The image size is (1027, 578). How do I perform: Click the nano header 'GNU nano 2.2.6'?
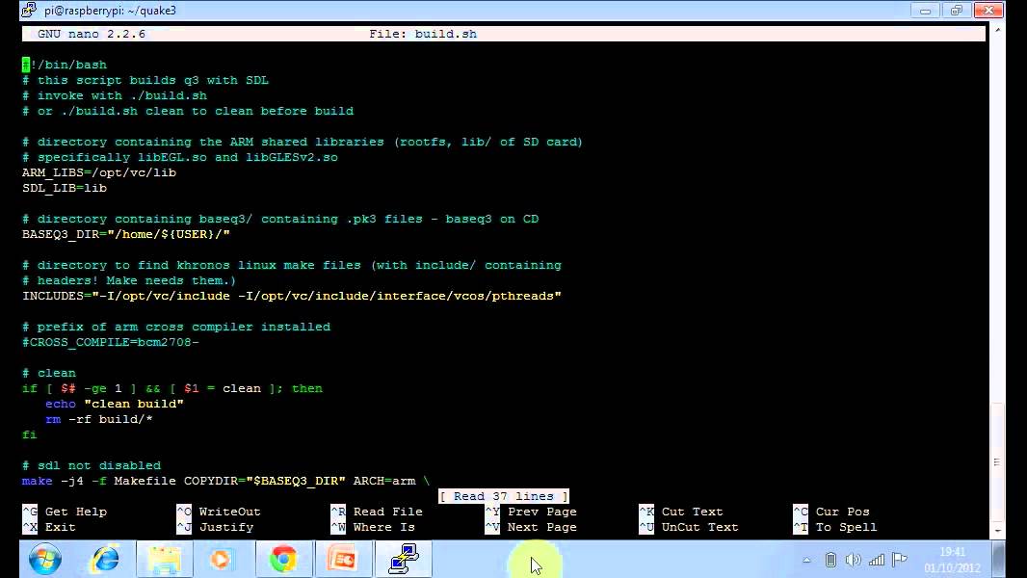tap(92, 34)
